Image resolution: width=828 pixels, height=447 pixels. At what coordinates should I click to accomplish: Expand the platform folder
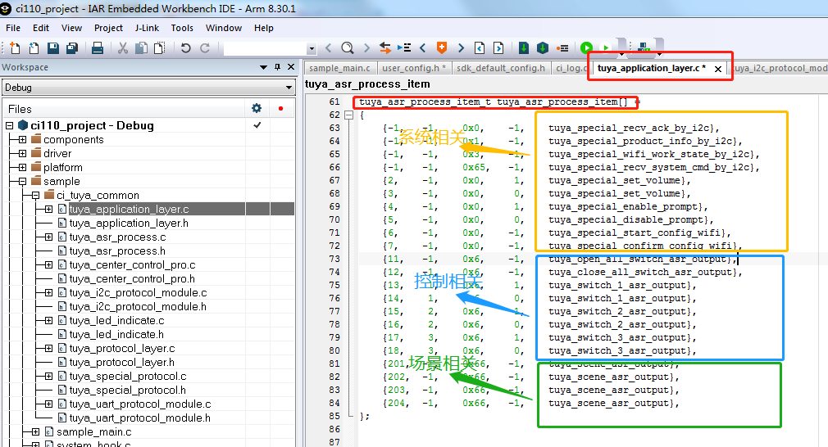[x=22, y=168]
